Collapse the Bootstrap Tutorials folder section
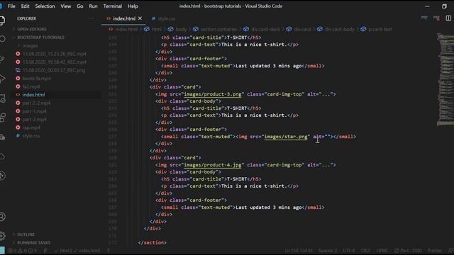Image resolution: width=454 pixels, height=255 pixels. pyautogui.click(x=40, y=38)
